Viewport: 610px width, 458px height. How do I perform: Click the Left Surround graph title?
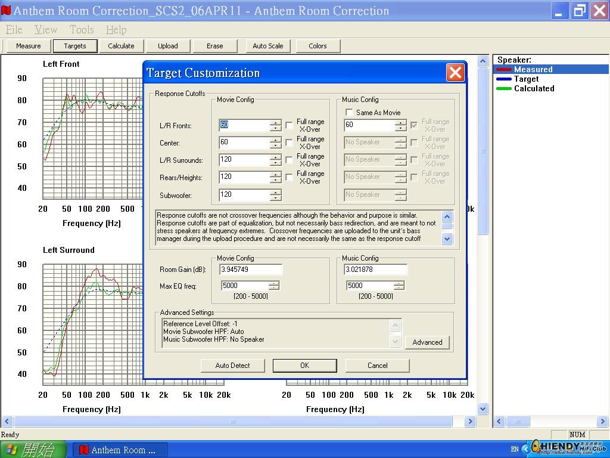(69, 250)
